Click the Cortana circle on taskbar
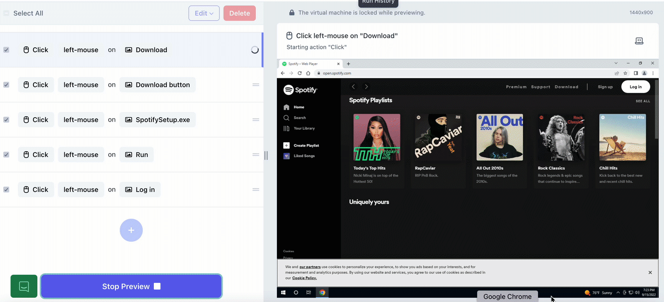This screenshot has height=302, width=664. tap(296, 292)
